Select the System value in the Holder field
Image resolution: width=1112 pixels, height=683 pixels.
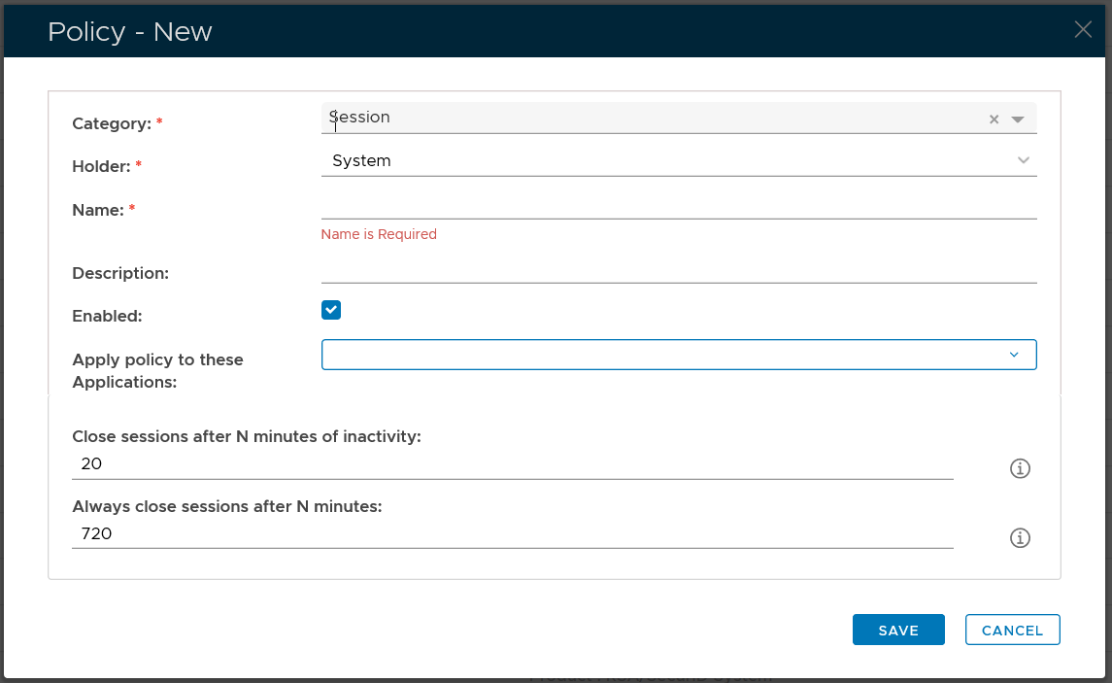(x=361, y=161)
